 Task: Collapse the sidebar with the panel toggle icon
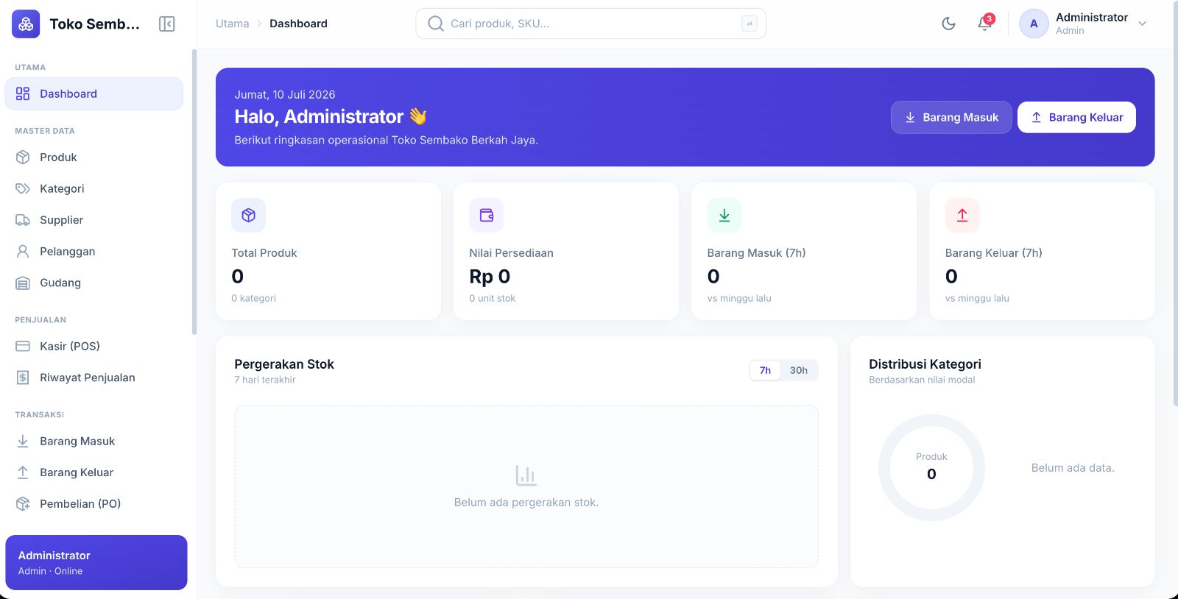click(x=167, y=24)
